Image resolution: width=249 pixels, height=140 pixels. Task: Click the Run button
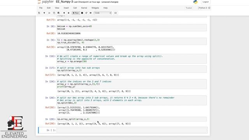[76, 13]
